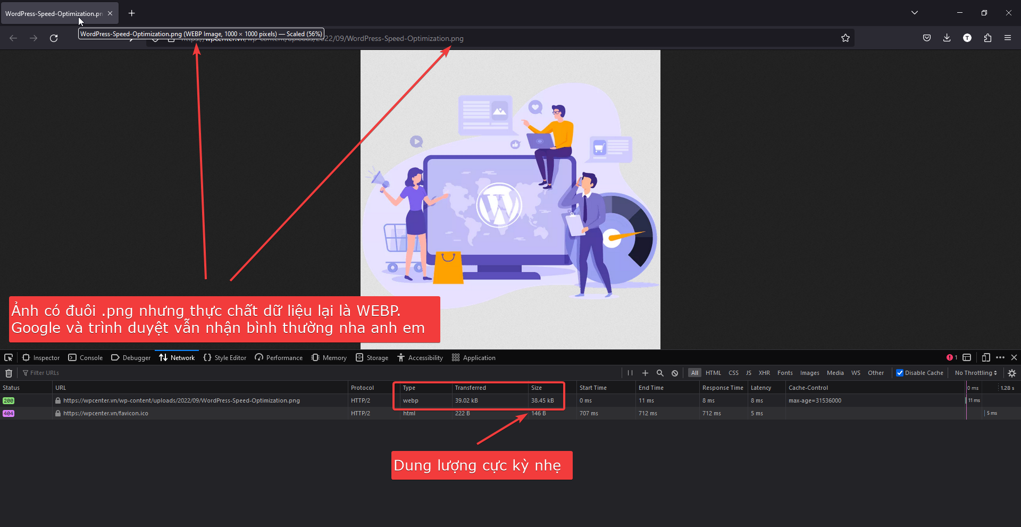1021x527 pixels.
Task: Bookmark this page with the star icon
Action: tap(846, 38)
